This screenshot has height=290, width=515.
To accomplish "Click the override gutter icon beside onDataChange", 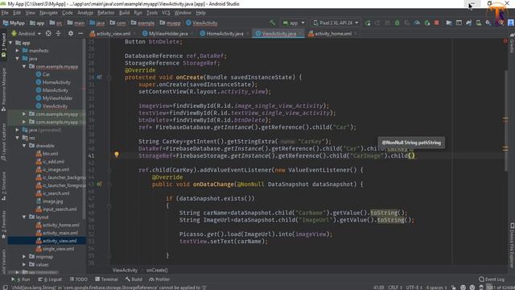I will click(x=99, y=184).
